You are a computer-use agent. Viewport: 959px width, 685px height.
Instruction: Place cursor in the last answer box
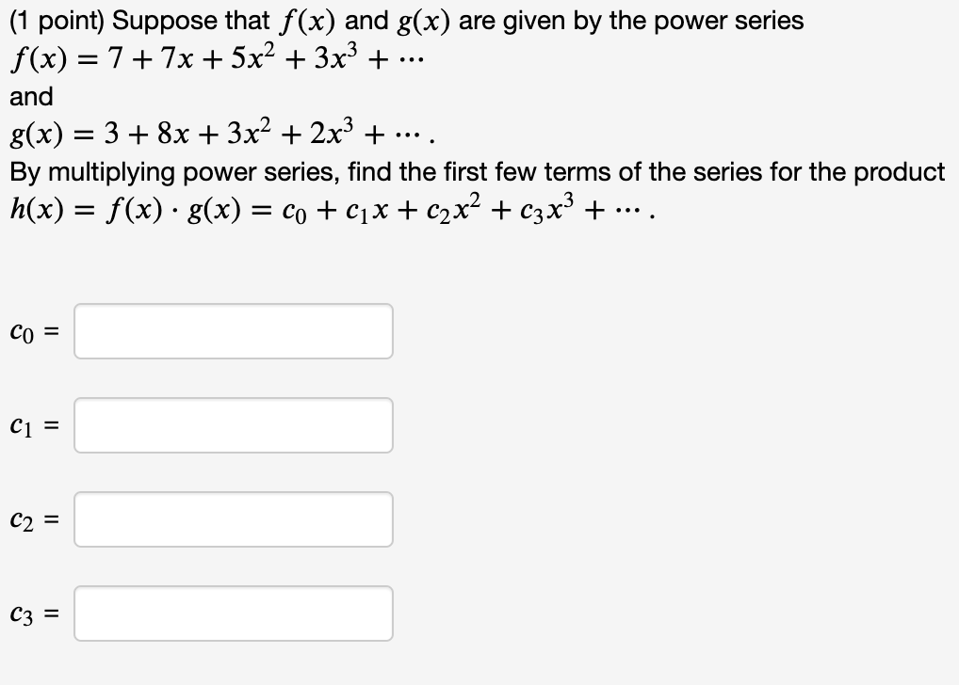(x=234, y=613)
